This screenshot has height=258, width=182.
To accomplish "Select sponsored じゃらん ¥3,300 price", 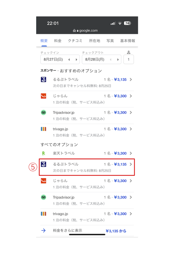I will tap(120, 96).
